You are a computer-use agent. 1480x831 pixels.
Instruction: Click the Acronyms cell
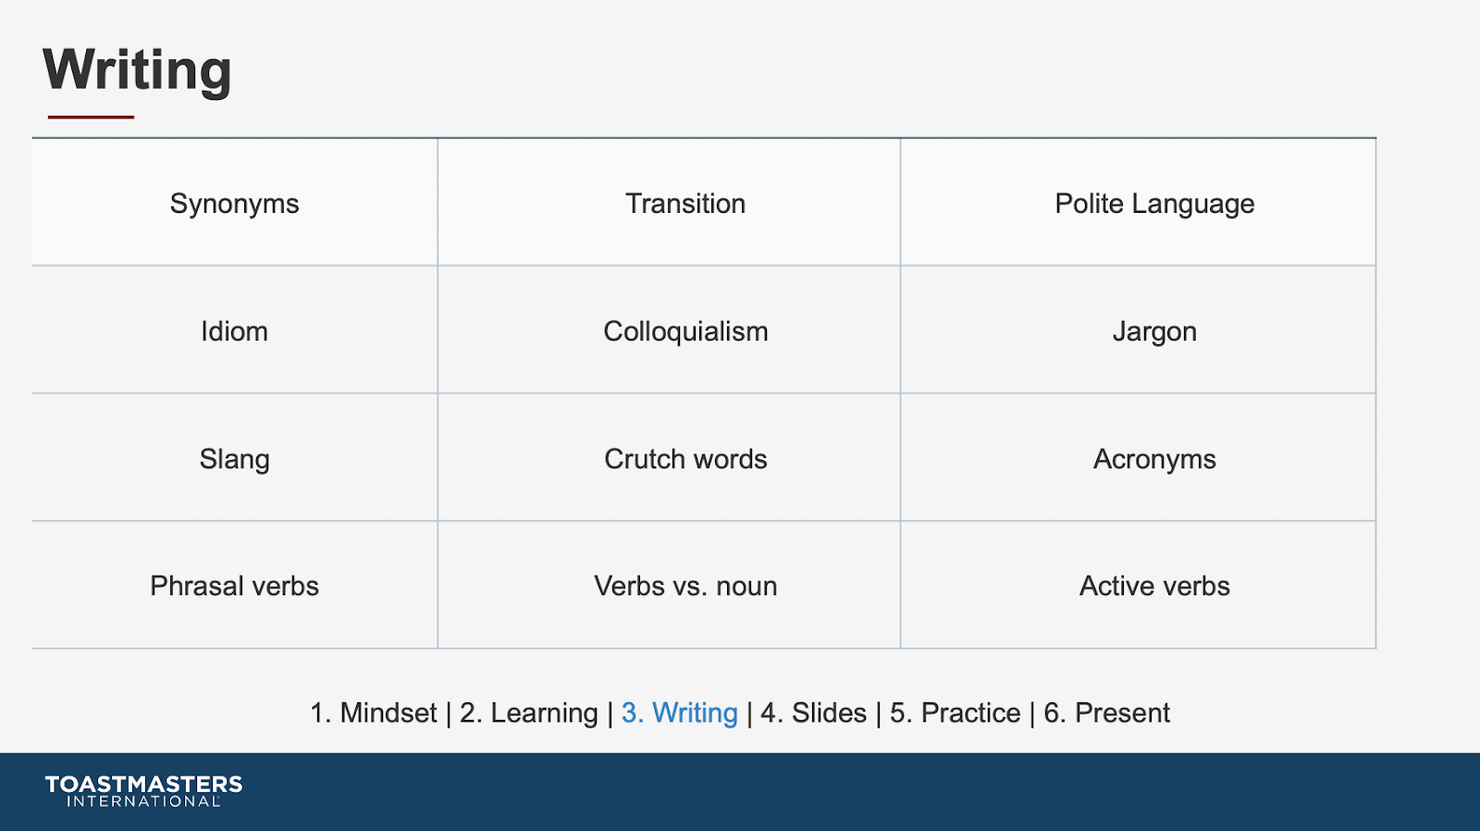tap(1138, 458)
